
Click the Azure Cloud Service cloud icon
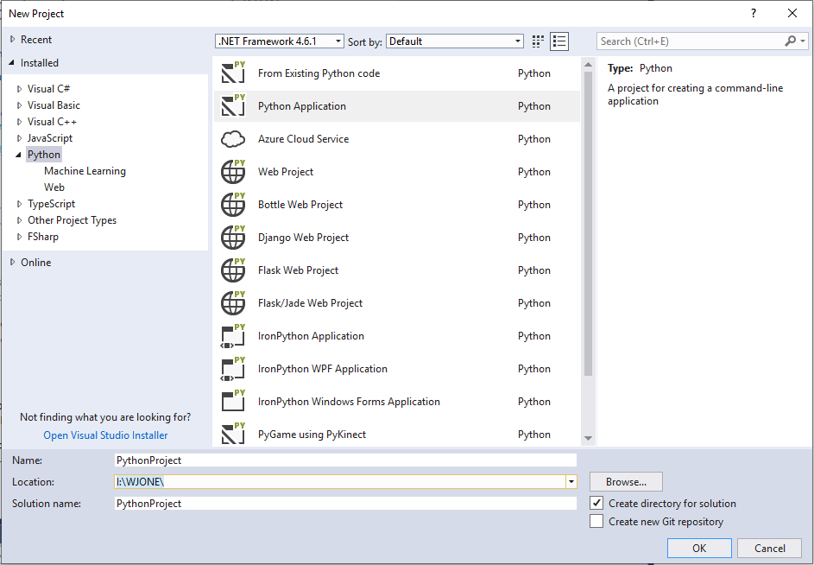click(233, 139)
